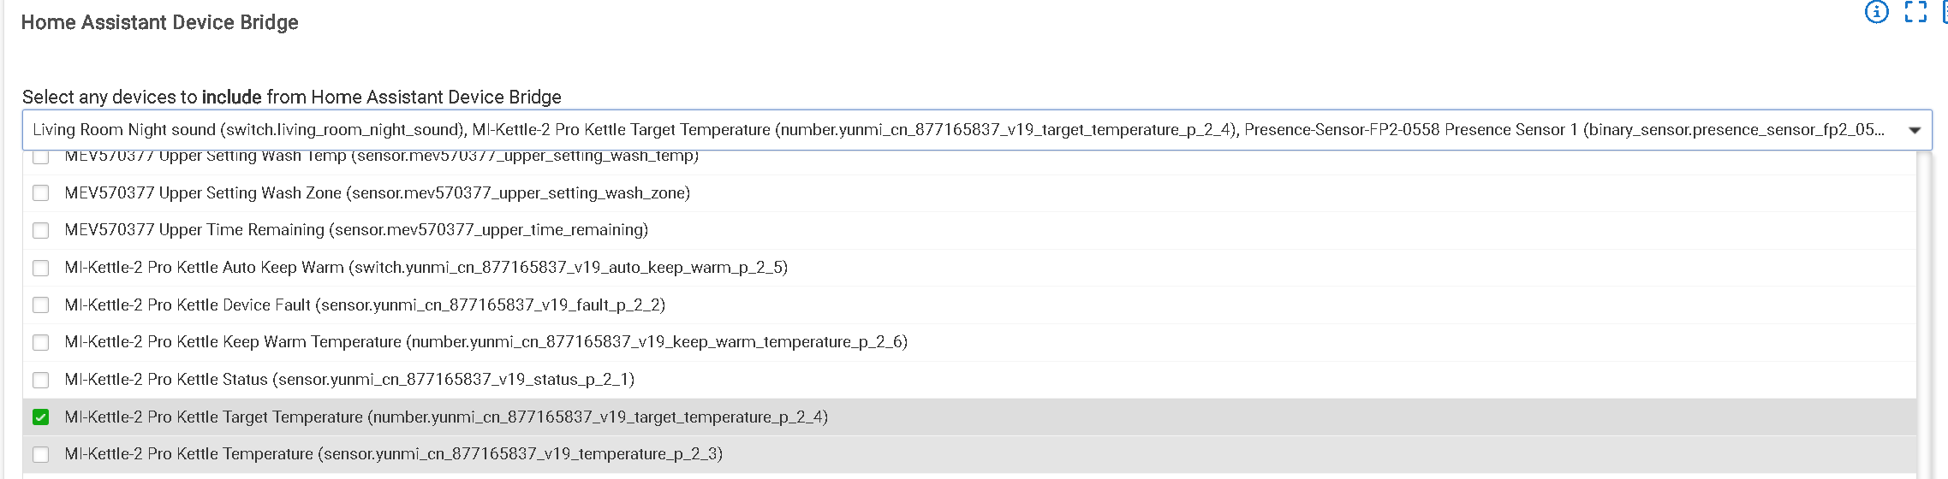Check MEV570377 Upper Setting Wash Zone checkbox
This screenshot has height=479, width=1948.
click(x=40, y=193)
